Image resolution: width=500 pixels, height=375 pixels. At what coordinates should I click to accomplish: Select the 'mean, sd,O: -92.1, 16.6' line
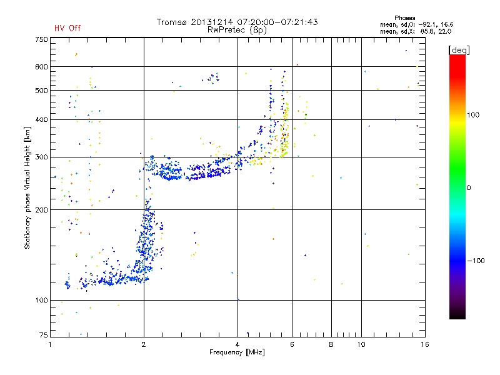click(x=416, y=24)
